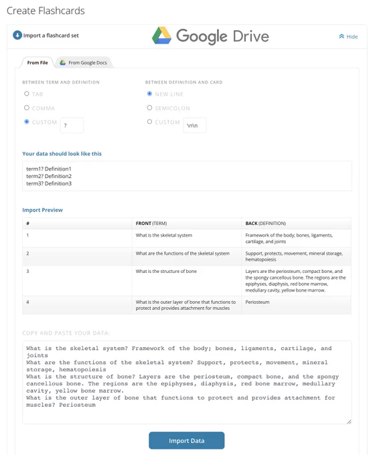
Task: Switch to the From File tab
Action: tap(37, 63)
